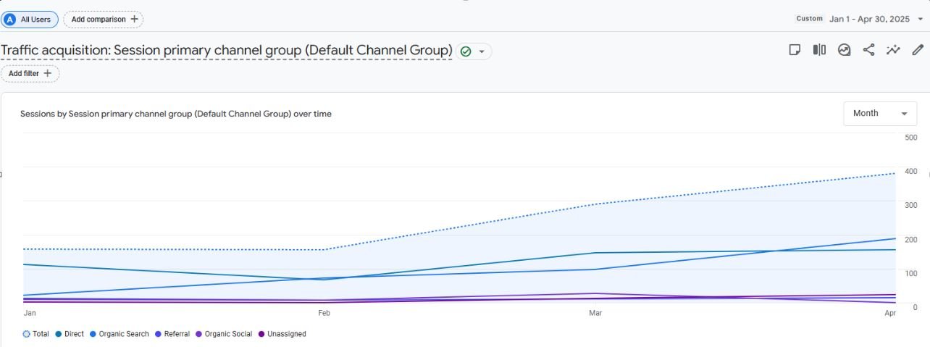Open the annotations note icon

(795, 50)
